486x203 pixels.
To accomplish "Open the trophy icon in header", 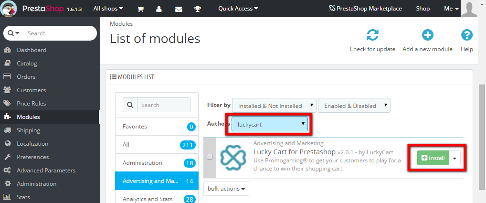I will pos(198,9).
